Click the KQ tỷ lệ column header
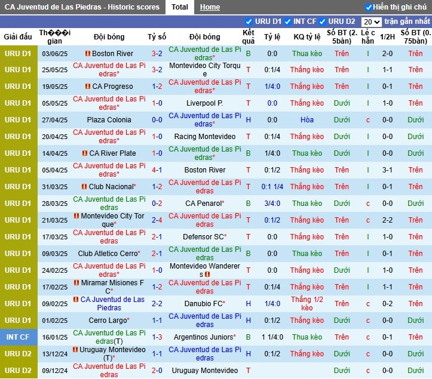432x379 pixels. coord(307,36)
